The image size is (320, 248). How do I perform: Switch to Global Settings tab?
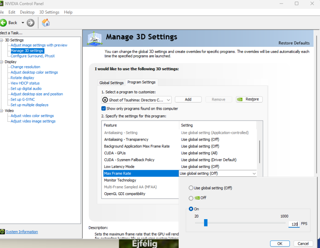click(112, 83)
